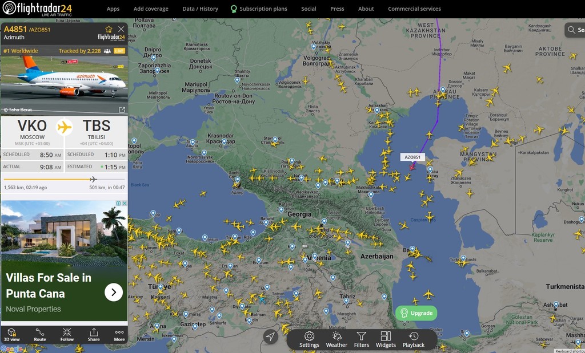Open the Social menu
The width and height of the screenshot is (585, 353).
click(308, 9)
